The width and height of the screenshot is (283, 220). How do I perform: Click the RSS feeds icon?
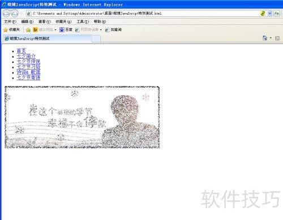[277, 38]
